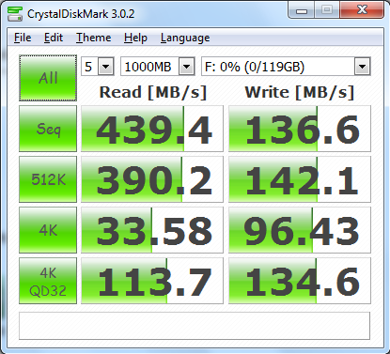Start the 4K QD32 benchmark test

click(x=48, y=281)
